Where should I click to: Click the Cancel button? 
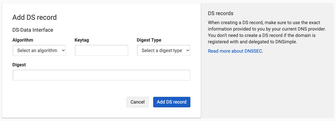[x=137, y=102]
